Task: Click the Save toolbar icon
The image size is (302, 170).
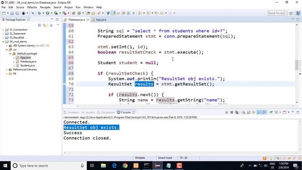Action: coord(12,13)
